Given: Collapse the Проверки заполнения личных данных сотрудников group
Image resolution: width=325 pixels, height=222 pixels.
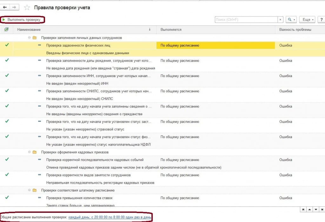Looking at the screenshot, I should [29, 38].
